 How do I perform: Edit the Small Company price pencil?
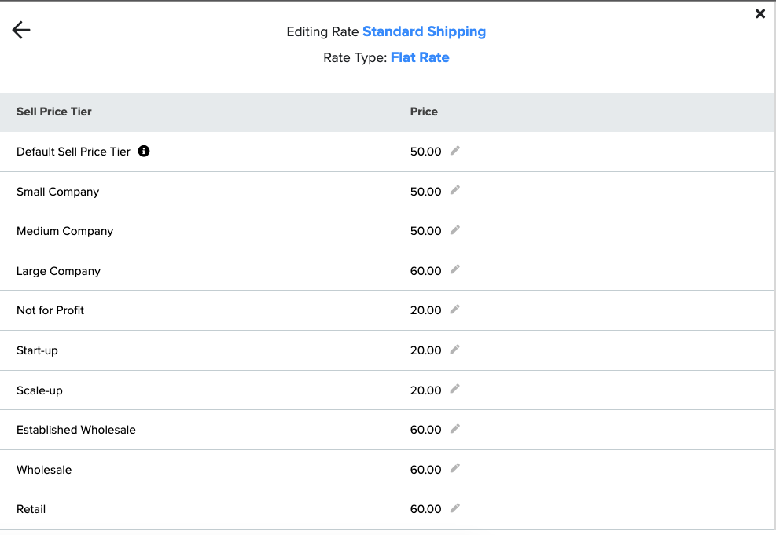point(454,190)
